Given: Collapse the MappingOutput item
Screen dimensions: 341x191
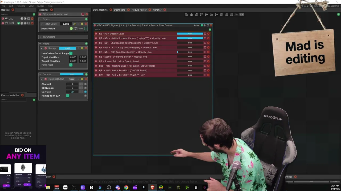Looking at the screenshot, I should tap(42, 79).
